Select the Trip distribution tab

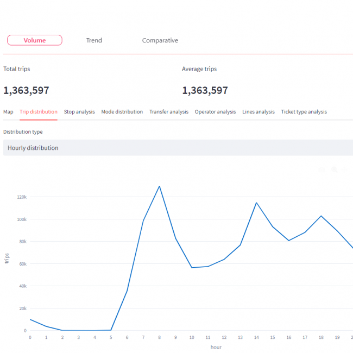click(x=39, y=112)
